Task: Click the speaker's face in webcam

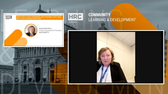Action: [x=106, y=58]
